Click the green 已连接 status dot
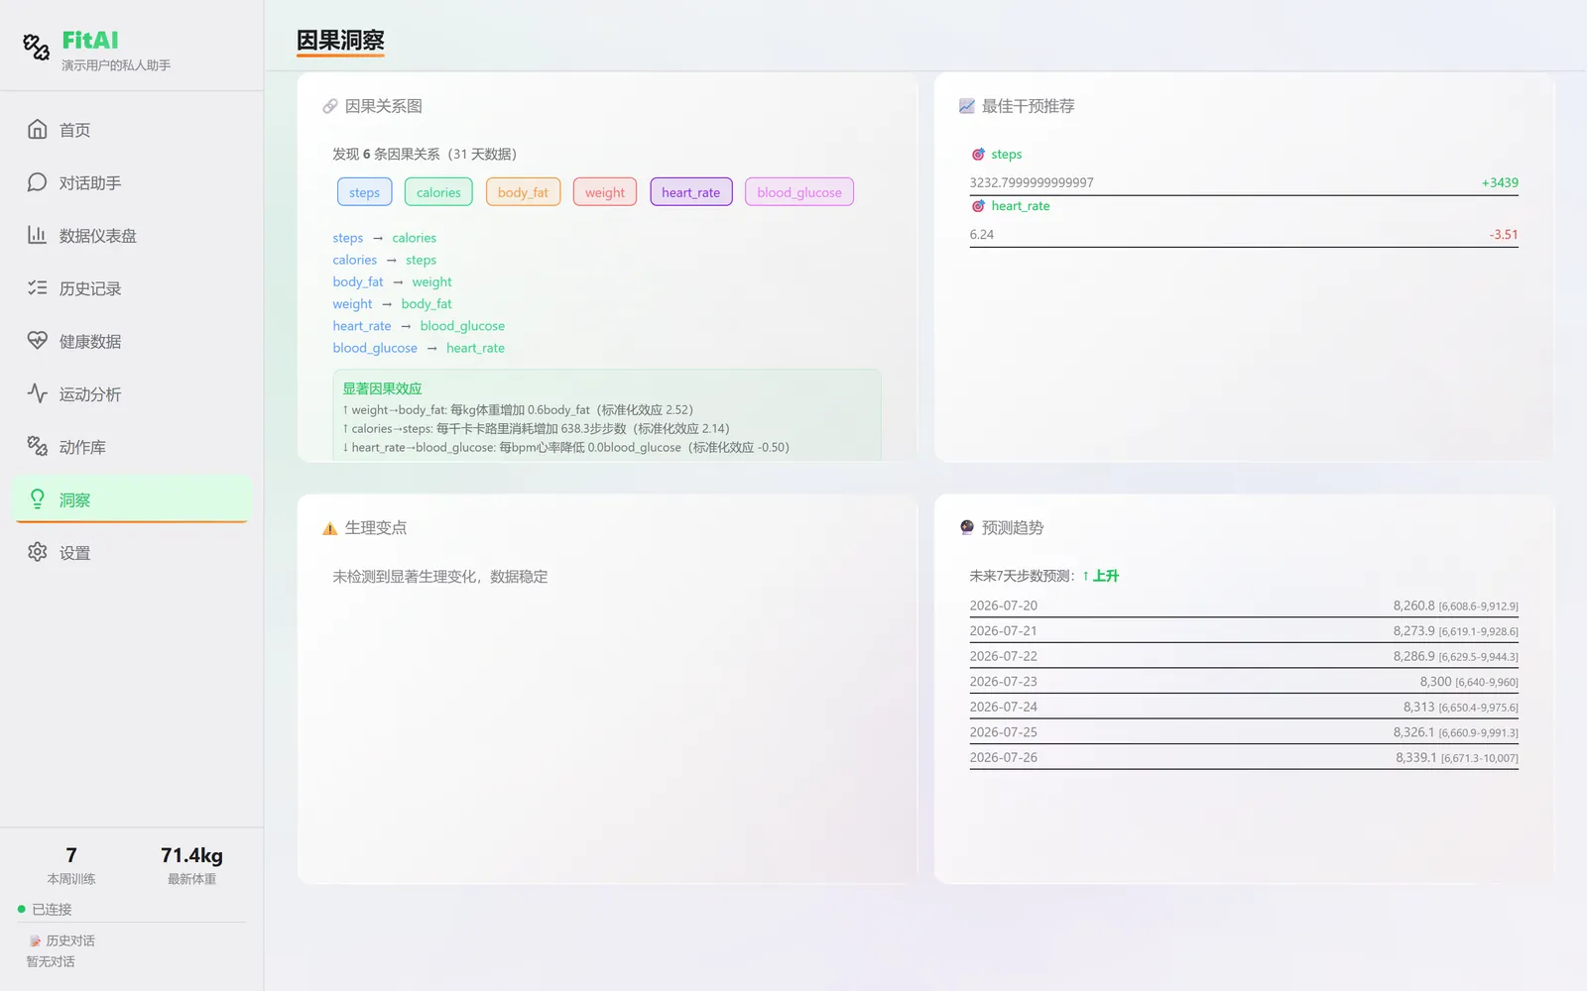Screen dimensions: 1587x991 click(x=22, y=909)
